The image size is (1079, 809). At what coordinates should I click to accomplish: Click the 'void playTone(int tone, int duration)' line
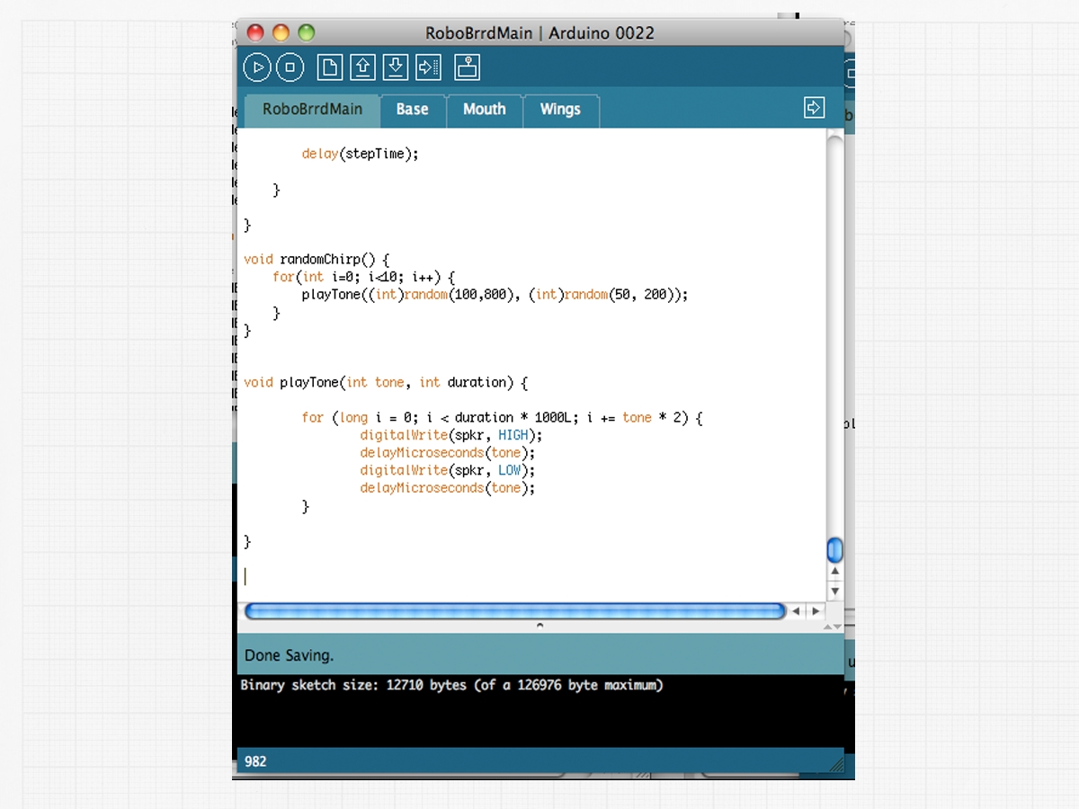click(x=386, y=383)
